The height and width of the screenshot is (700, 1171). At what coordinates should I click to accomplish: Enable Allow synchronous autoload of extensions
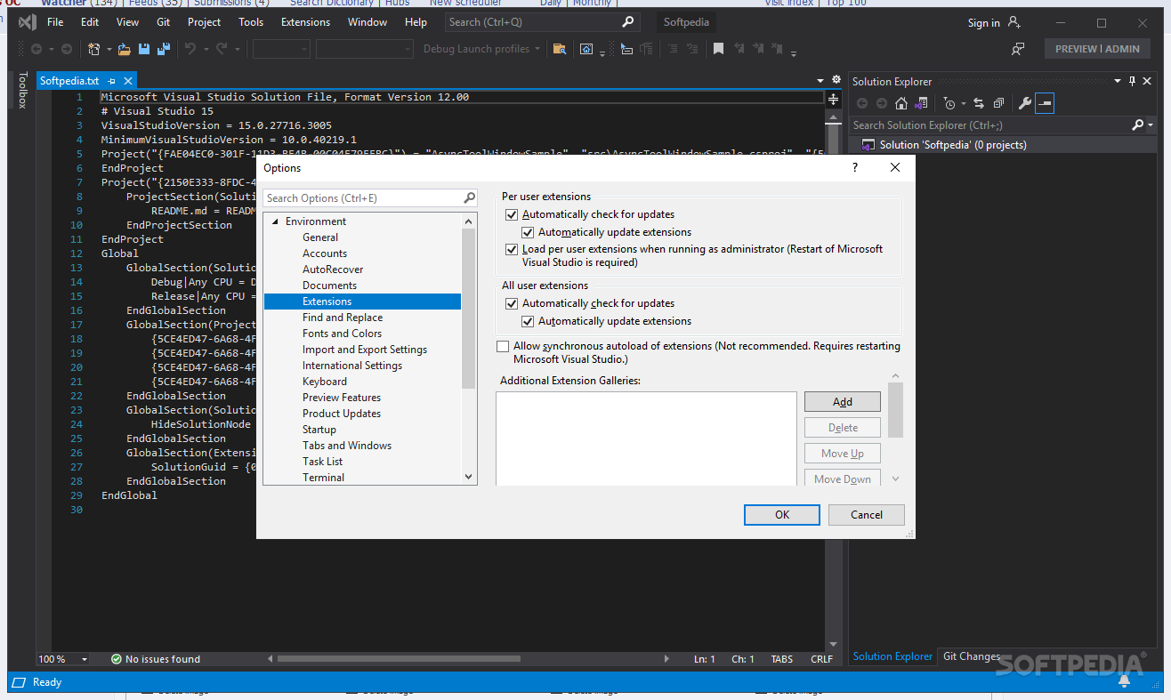[x=503, y=346]
